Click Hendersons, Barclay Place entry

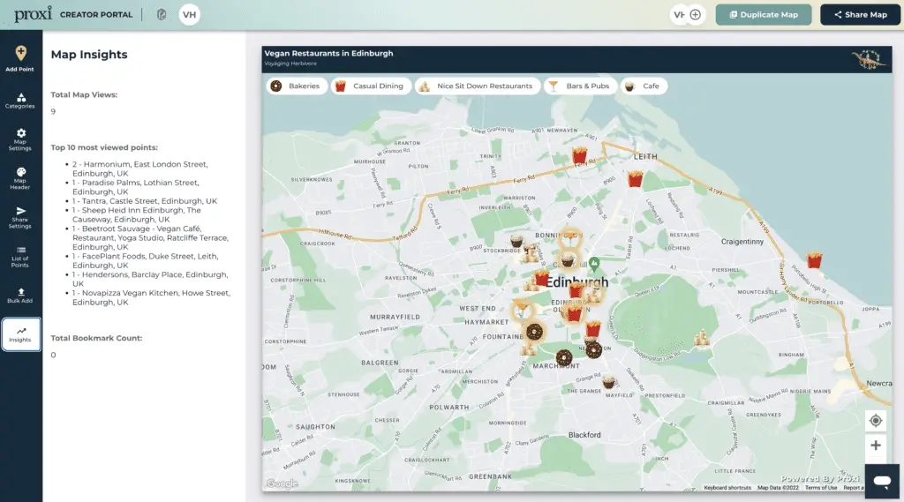coord(150,280)
